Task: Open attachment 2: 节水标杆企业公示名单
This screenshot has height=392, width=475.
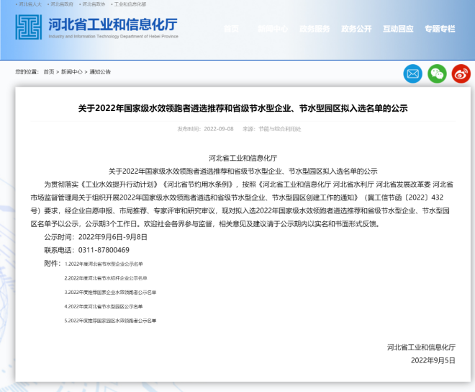Action: pyautogui.click(x=105, y=278)
